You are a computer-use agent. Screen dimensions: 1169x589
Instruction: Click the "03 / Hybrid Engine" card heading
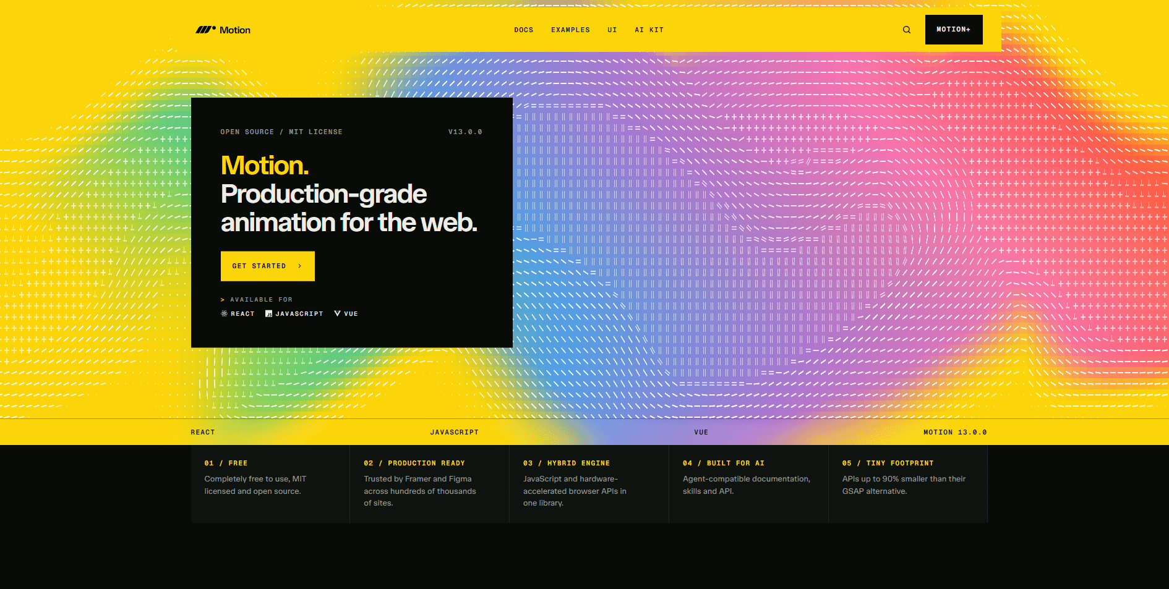click(x=567, y=463)
